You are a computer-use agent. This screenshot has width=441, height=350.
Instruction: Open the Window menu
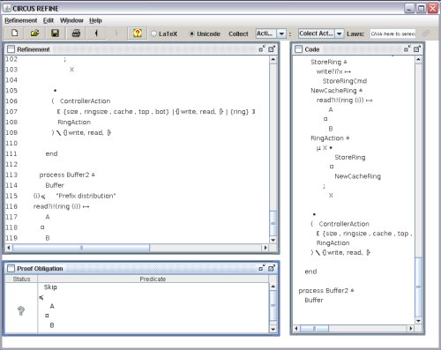[71, 20]
